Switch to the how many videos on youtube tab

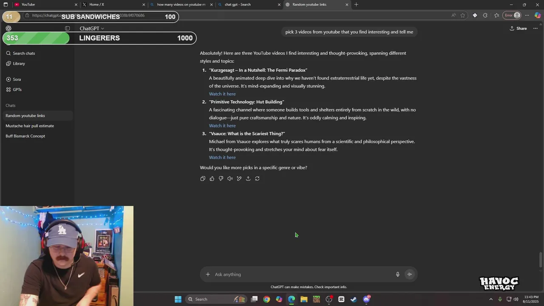(x=181, y=4)
